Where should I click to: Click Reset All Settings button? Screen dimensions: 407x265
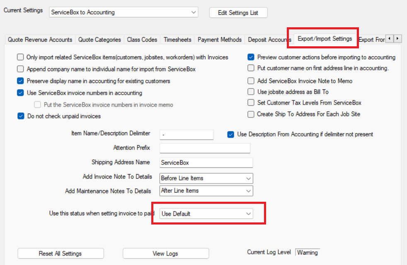click(61, 253)
